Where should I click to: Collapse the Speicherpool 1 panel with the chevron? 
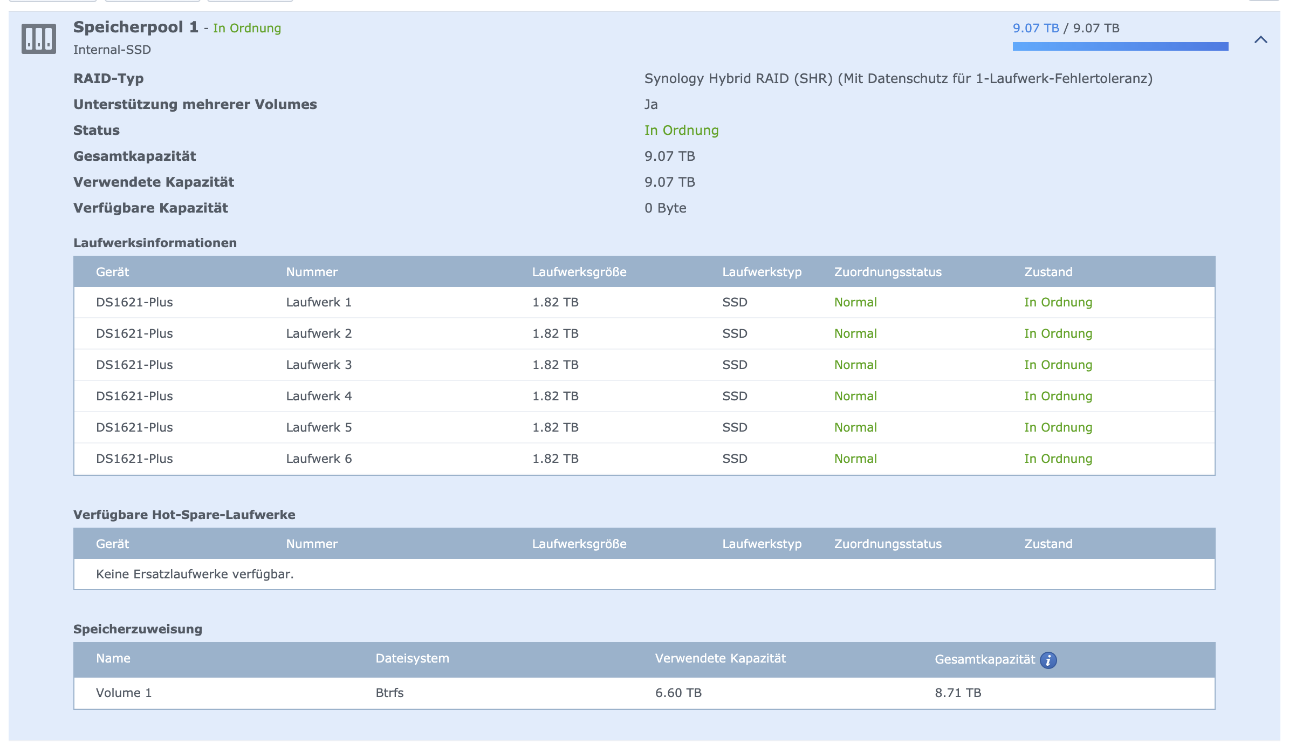(1260, 39)
